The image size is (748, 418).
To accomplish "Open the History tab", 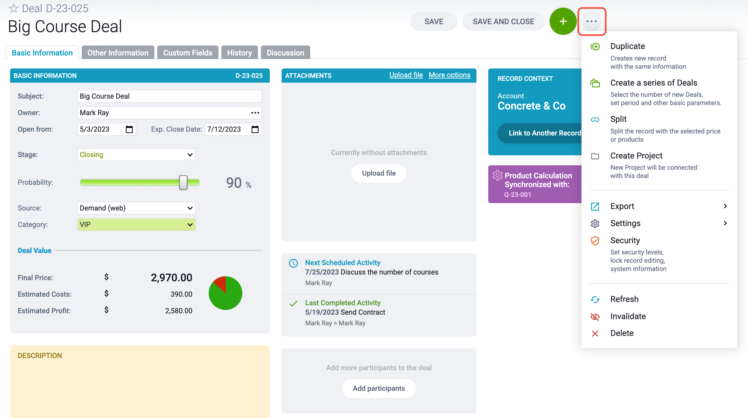I will pyautogui.click(x=240, y=53).
